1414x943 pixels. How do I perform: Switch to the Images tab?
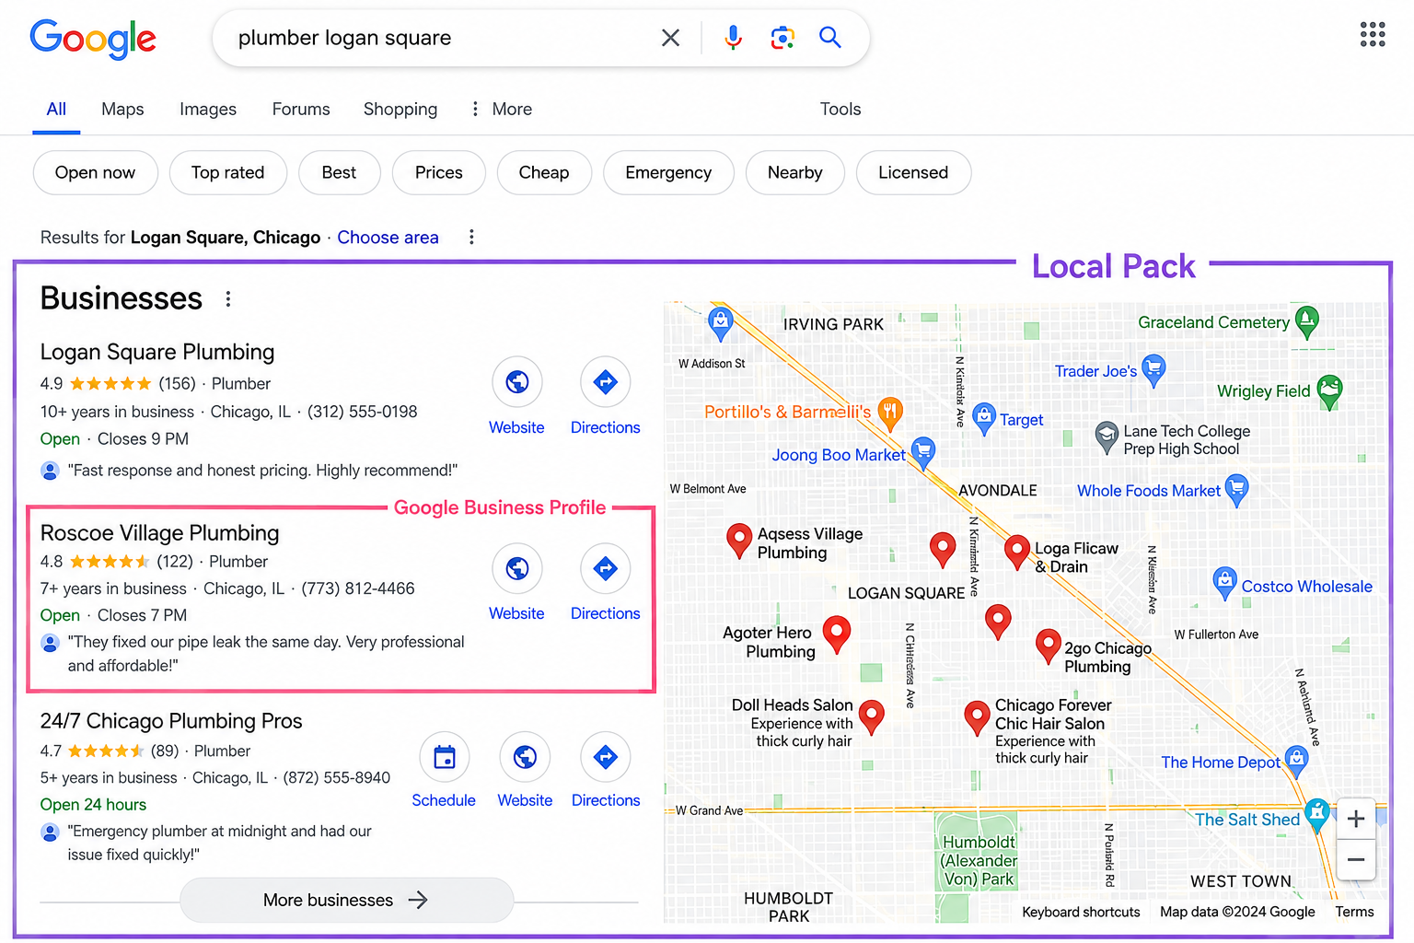pyautogui.click(x=208, y=109)
